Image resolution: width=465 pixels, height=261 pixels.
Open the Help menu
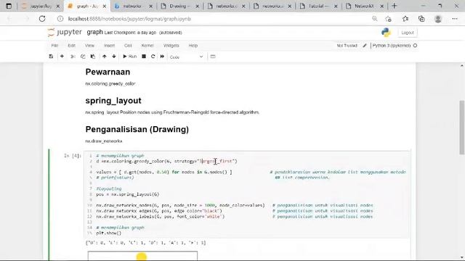[x=193, y=46]
